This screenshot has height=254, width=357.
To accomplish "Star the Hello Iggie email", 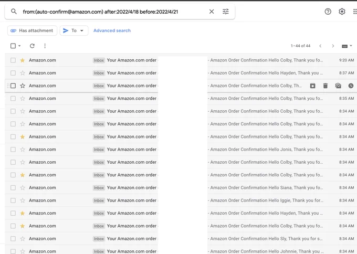I will 22,200.
